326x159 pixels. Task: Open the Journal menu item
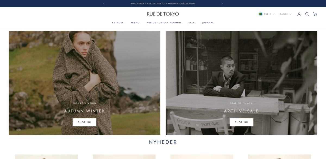208,22
